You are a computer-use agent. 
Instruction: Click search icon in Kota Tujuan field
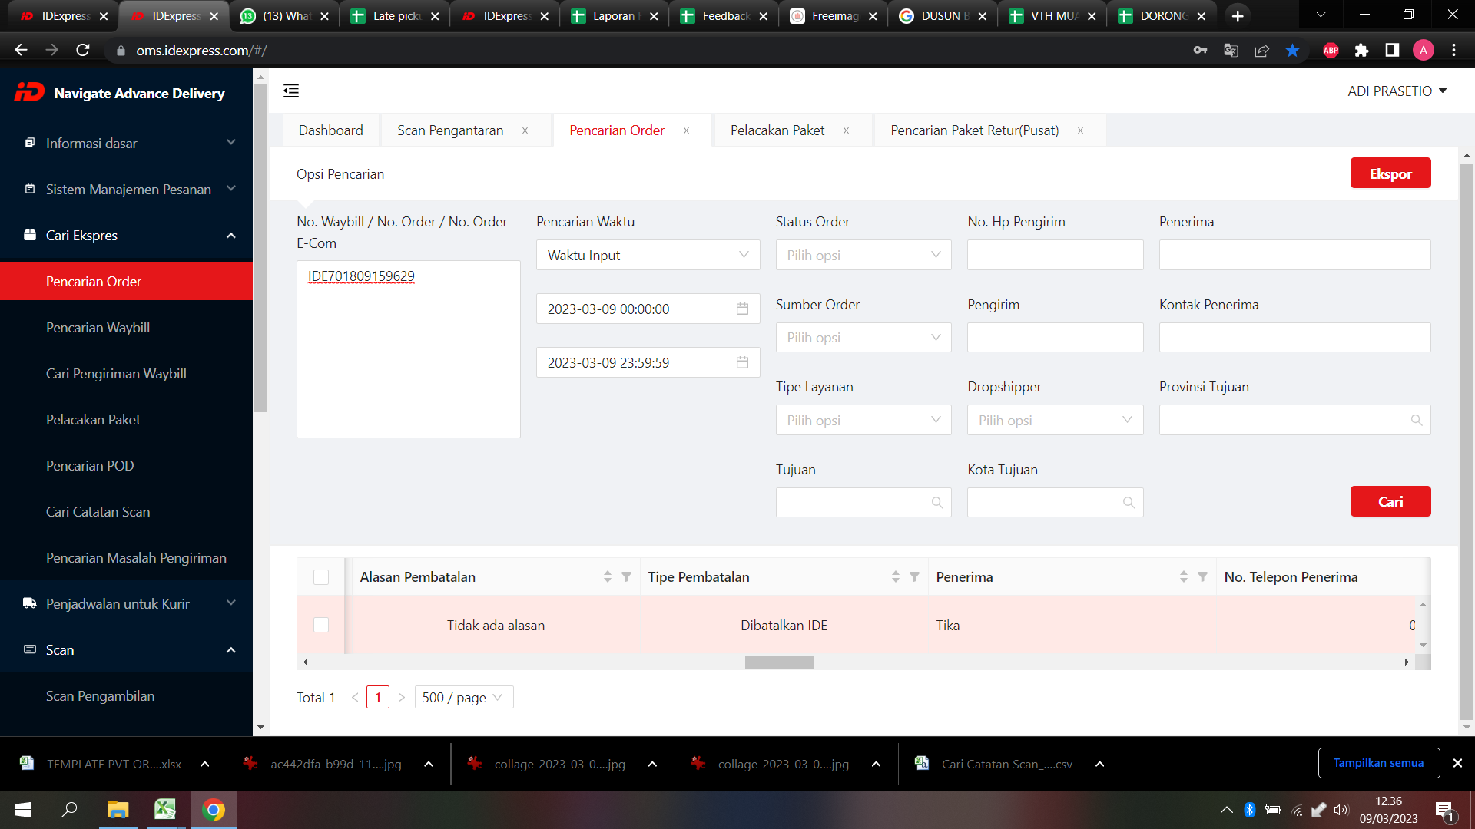point(1129,502)
